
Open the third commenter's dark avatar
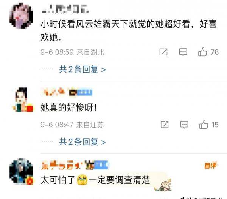click(22, 172)
